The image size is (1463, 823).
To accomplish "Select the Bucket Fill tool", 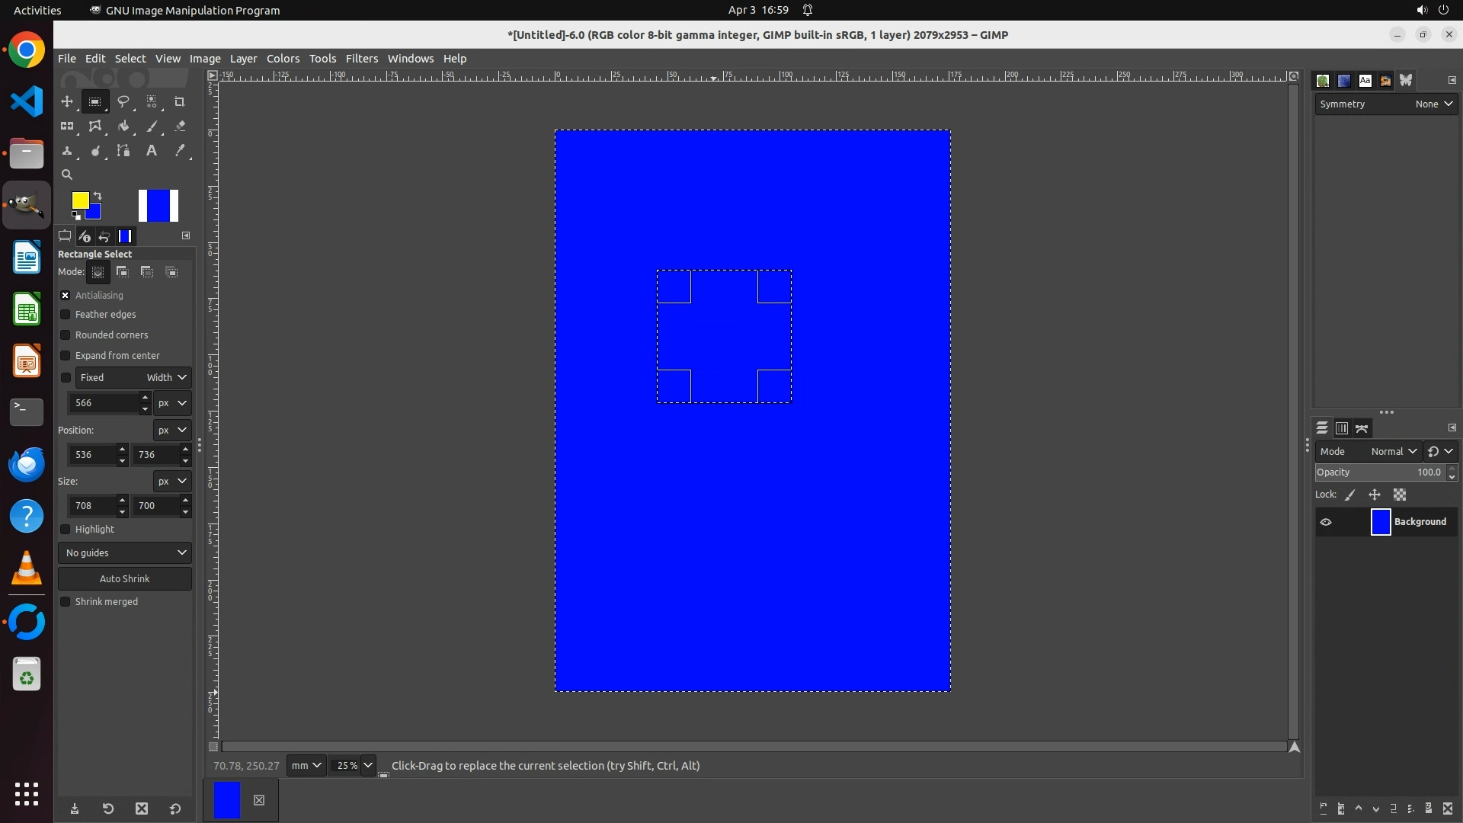I will (123, 126).
